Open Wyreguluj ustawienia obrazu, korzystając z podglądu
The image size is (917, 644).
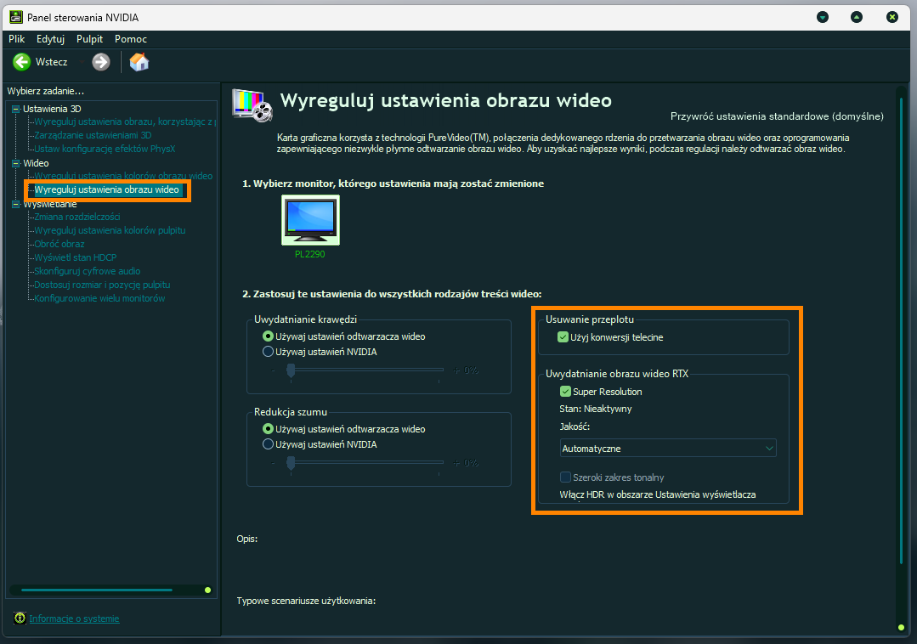click(125, 121)
